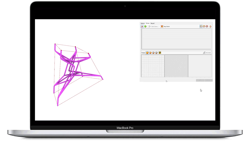Select the Evolutionary Solver icon
The image size is (250, 141).
coord(142,26)
